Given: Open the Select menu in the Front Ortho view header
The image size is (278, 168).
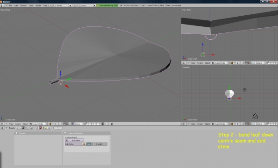Looking at the screenshot, I should tap(200, 63).
